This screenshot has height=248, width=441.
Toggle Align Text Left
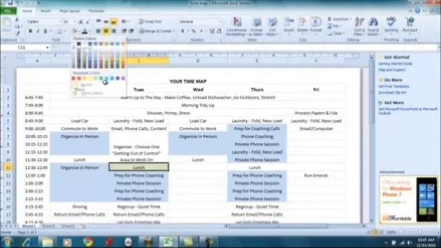pos(98,31)
